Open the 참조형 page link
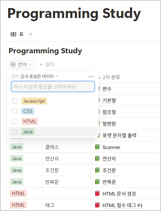 coord(109,112)
